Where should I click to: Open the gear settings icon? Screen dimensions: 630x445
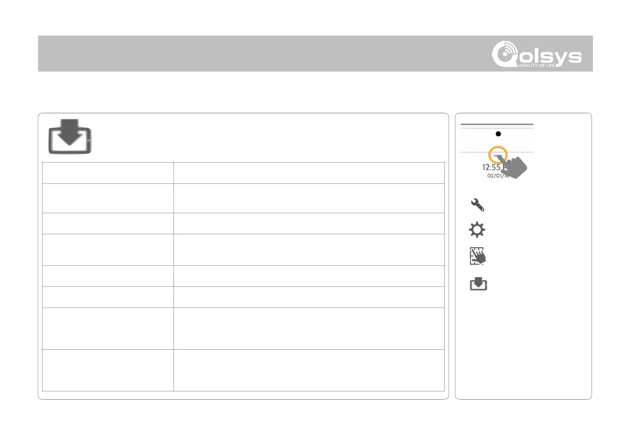coord(477,230)
